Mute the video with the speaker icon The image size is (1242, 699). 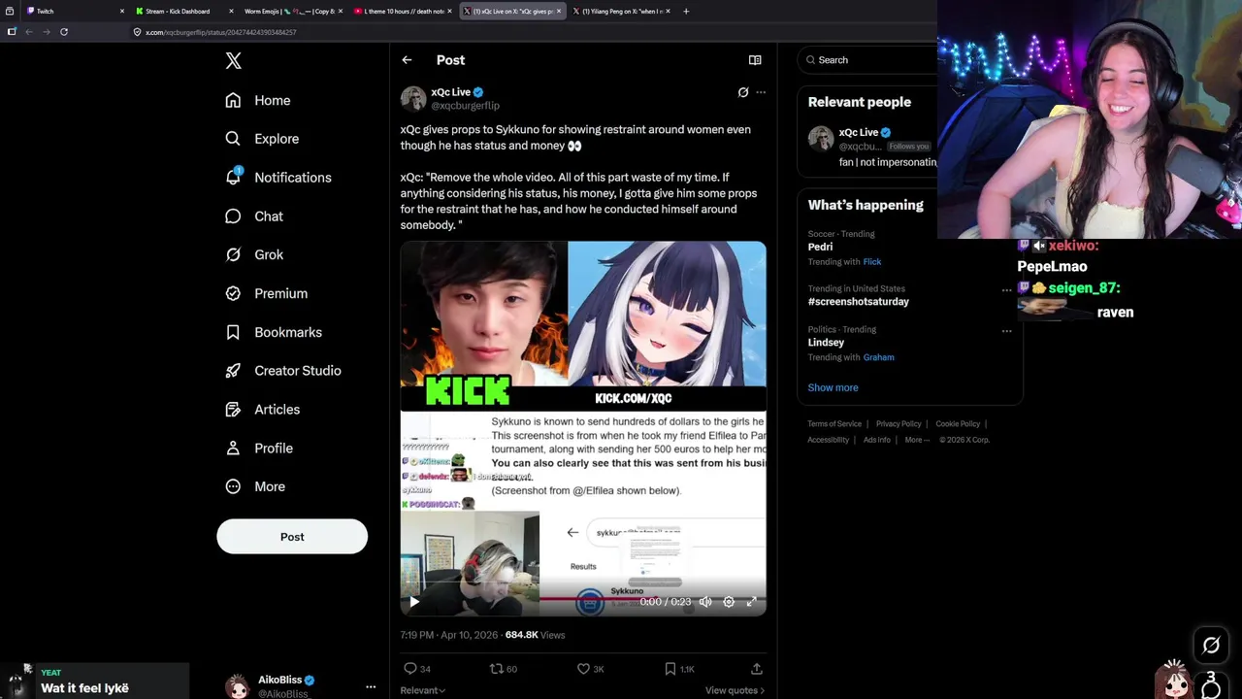705,602
